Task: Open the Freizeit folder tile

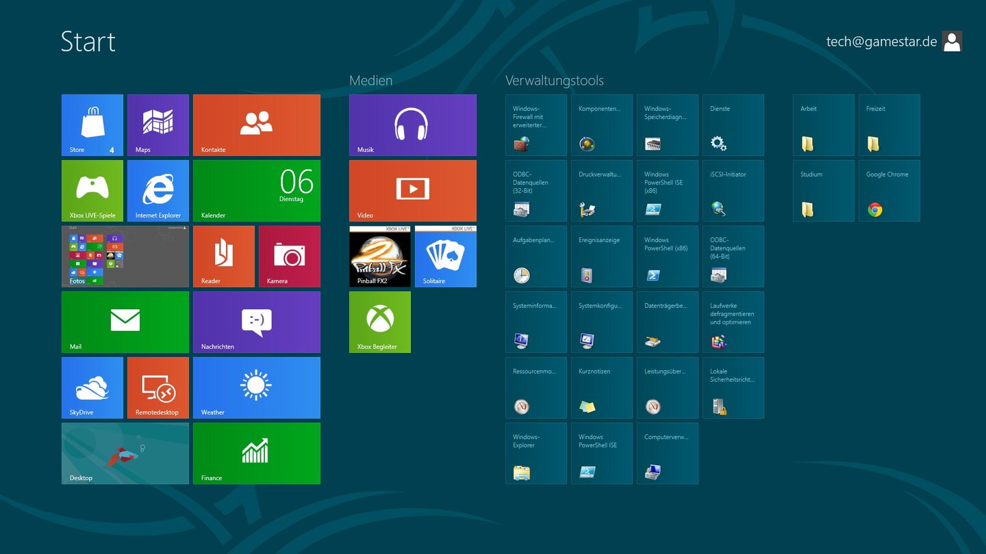Action: point(889,125)
